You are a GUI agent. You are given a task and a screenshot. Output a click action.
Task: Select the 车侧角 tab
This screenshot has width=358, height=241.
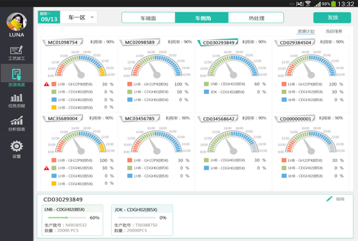pyautogui.click(x=202, y=18)
